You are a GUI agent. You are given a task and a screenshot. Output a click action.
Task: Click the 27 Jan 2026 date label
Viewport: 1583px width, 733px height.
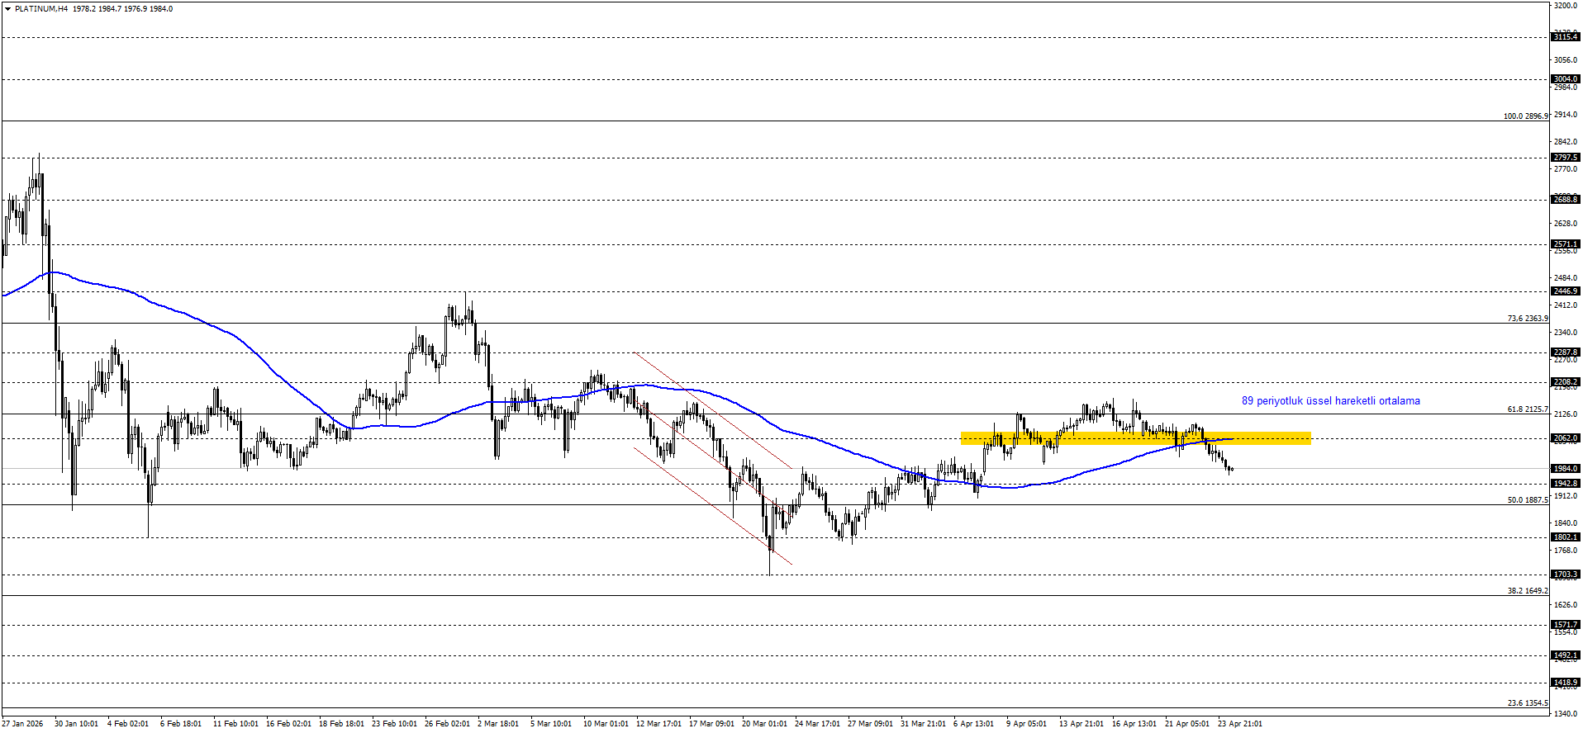pyautogui.click(x=22, y=724)
